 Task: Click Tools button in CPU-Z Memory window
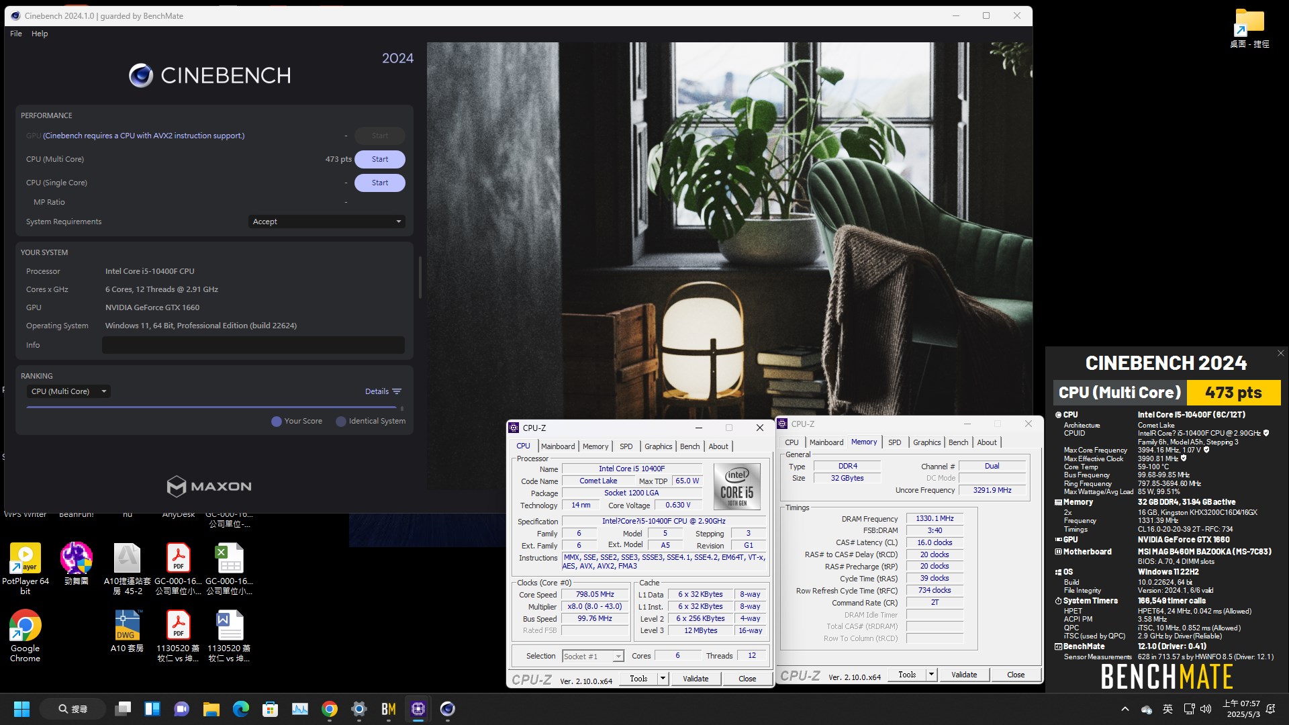[x=907, y=675]
